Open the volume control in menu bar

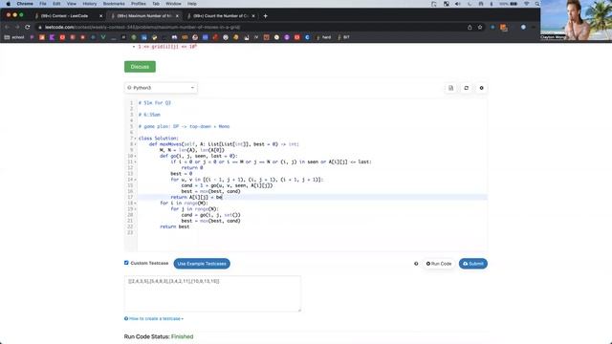click(x=457, y=4)
